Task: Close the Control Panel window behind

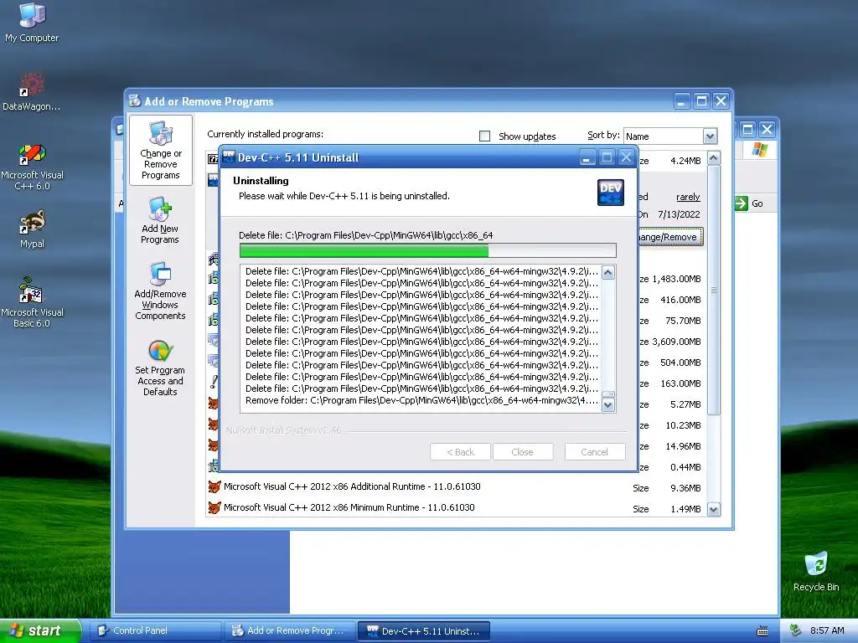Action: 768,129
